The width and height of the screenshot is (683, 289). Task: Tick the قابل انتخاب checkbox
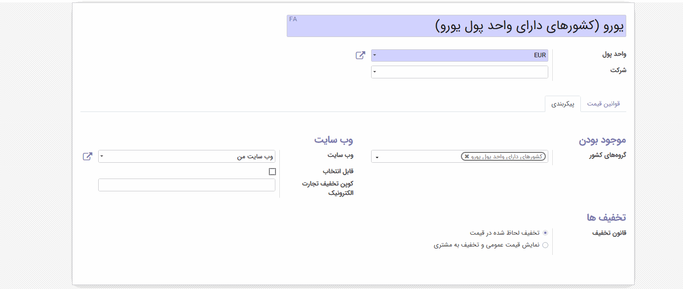[x=272, y=172]
